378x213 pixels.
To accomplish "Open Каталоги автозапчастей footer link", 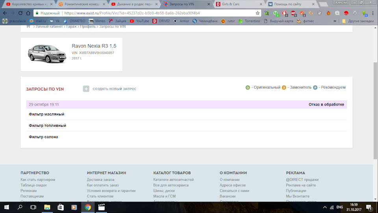I will click(173, 180).
